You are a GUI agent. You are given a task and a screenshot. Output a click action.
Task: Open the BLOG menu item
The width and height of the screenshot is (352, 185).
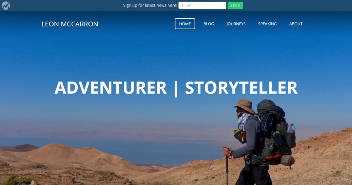(x=209, y=24)
